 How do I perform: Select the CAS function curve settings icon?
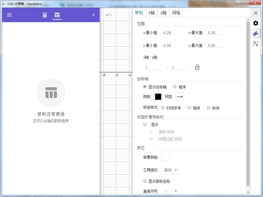point(256,44)
